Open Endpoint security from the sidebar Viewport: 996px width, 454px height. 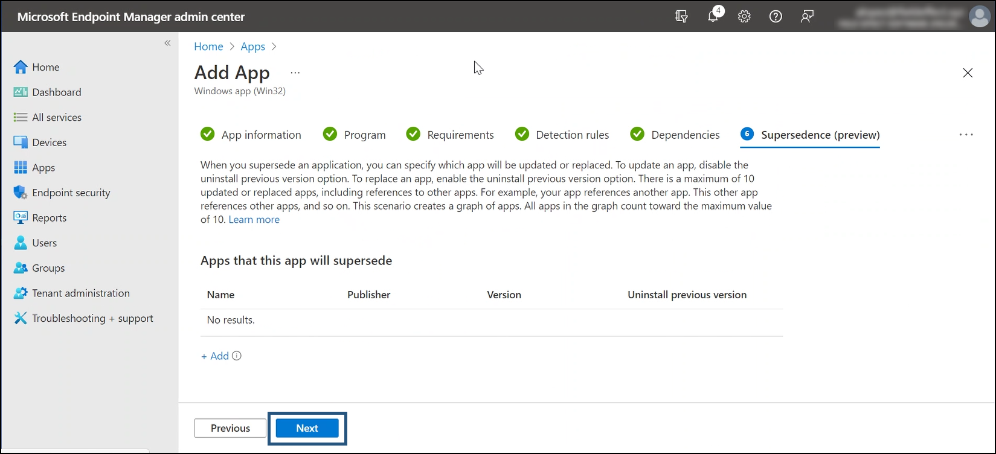click(x=71, y=193)
